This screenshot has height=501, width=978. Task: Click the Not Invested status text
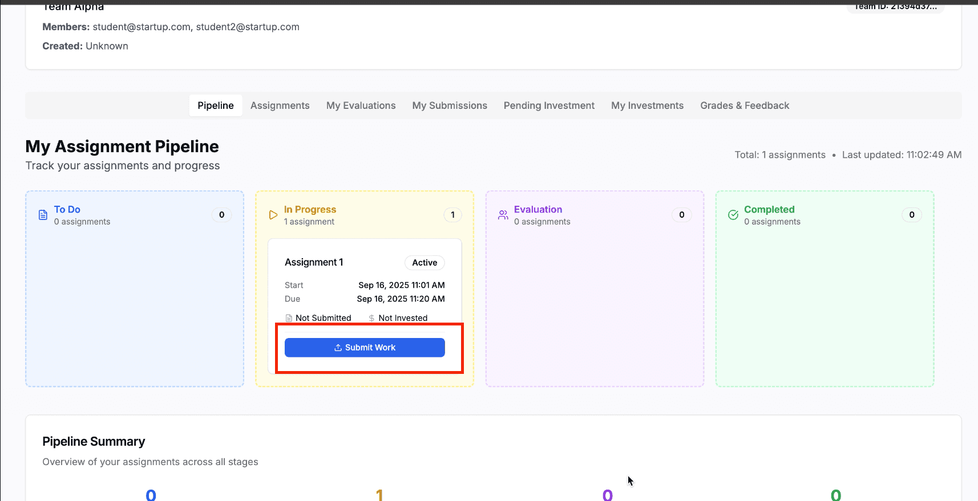403,318
